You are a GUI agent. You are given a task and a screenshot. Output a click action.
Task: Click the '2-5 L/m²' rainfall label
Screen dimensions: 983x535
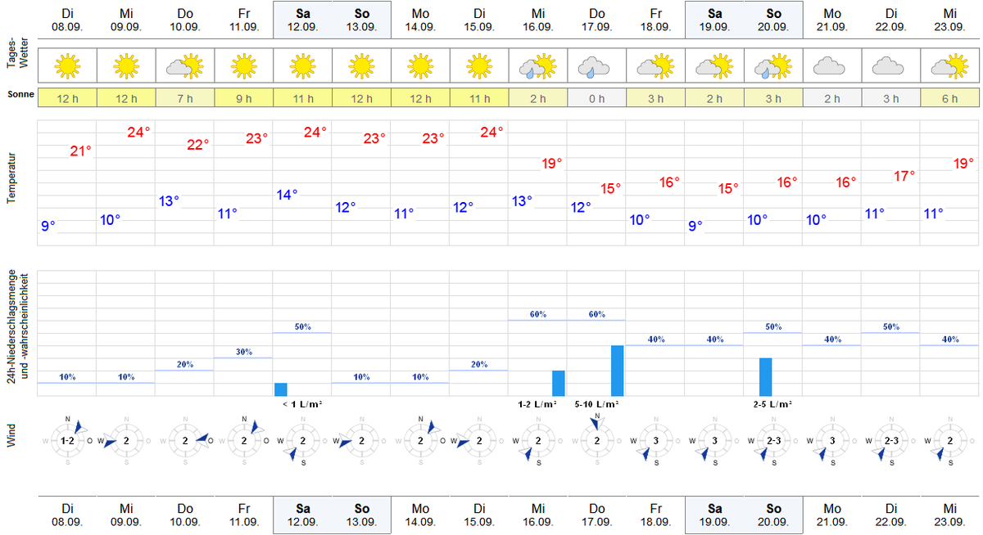click(x=773, y=404)
